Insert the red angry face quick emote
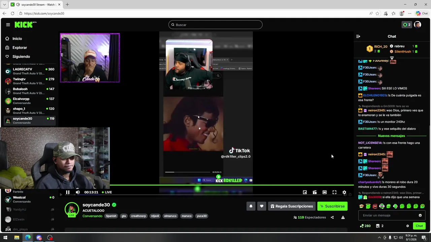This screenshot has width=431, height=242. [375, 206]
